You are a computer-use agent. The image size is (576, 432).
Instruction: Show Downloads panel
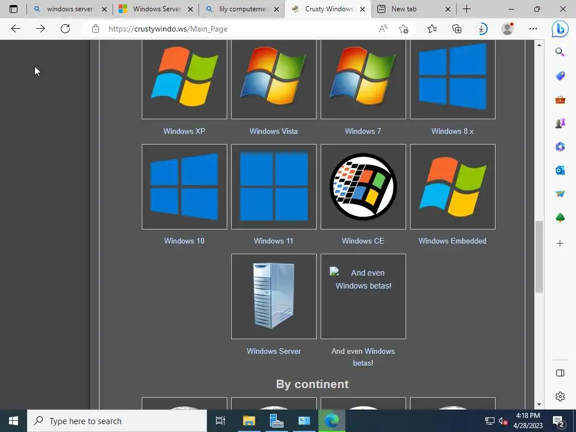click(482, 29)
